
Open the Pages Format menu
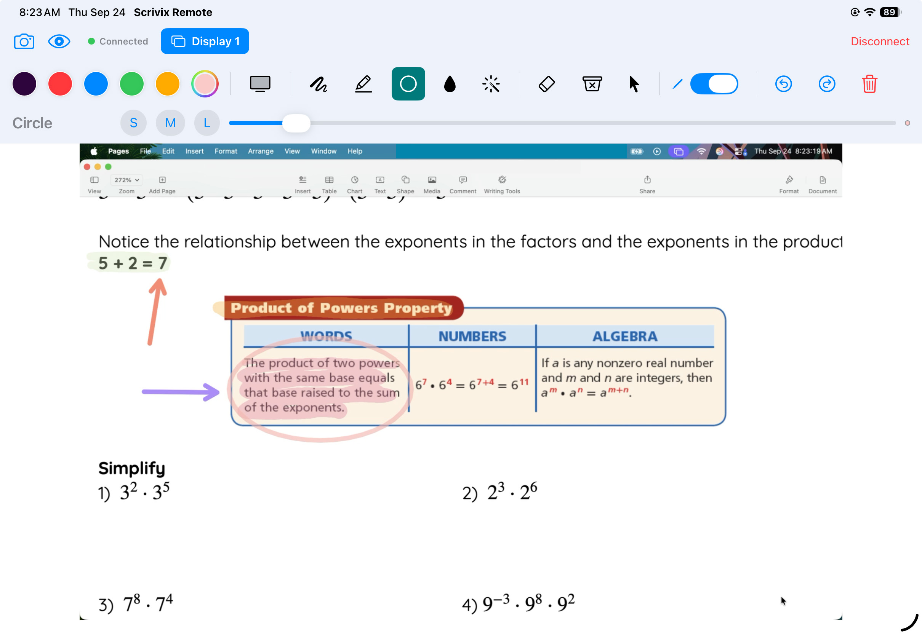(226, 151)
